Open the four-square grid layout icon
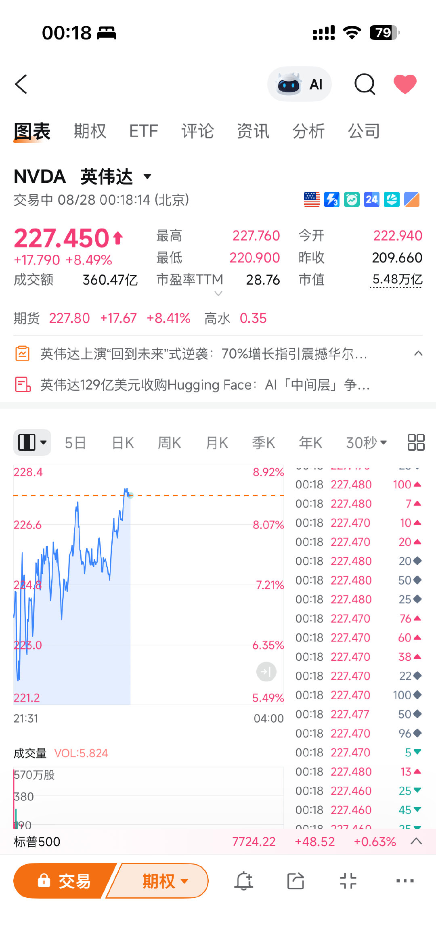This screenshot has width=436, height=945. click(416, 442)
